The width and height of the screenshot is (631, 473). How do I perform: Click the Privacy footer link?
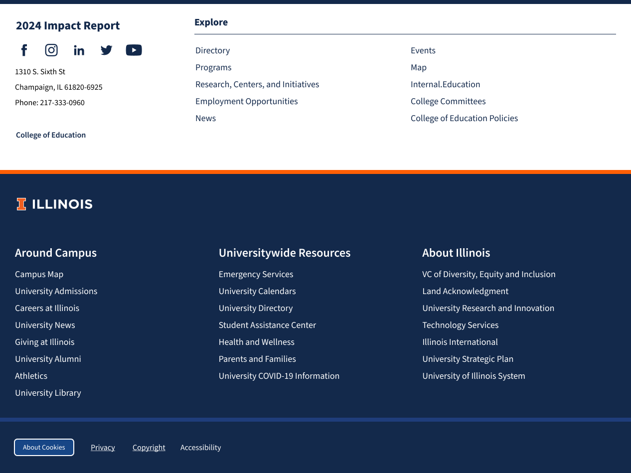[x=103, y=448]
